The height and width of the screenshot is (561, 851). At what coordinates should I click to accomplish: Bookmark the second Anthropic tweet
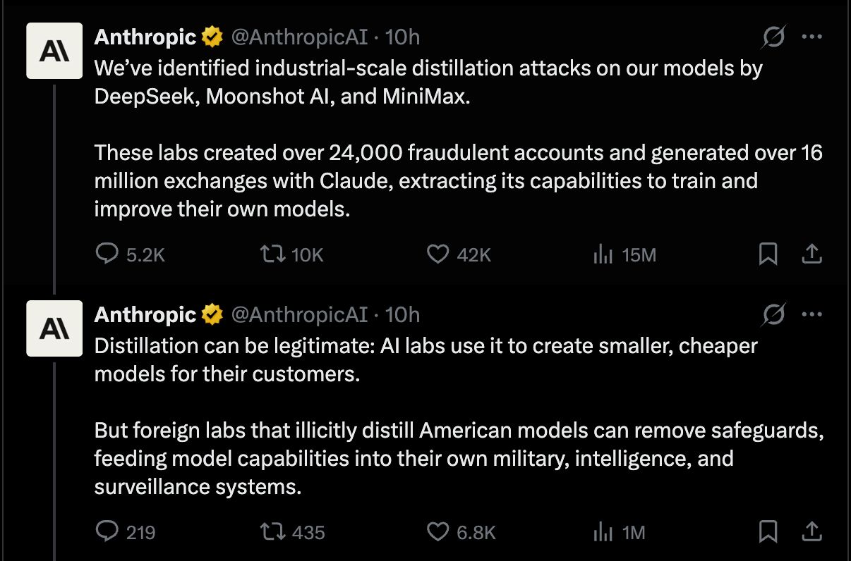click(x=768, y=531)
